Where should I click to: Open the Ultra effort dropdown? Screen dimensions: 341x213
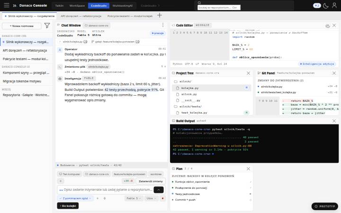coord(151,198)
